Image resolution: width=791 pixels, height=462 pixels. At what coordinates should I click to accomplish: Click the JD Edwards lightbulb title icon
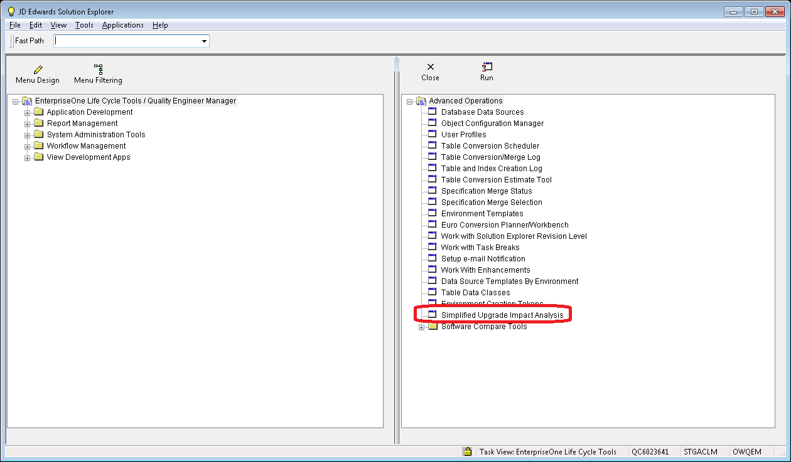click(x=11, y=11)
